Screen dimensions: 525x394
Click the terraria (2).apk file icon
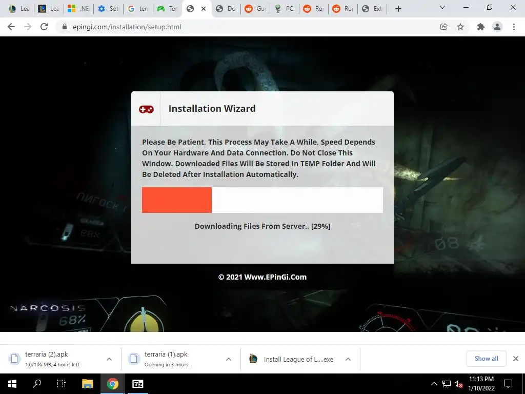coord(14,359)
